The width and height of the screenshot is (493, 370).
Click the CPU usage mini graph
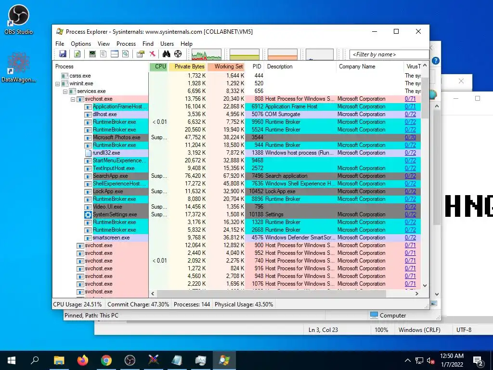207,54
